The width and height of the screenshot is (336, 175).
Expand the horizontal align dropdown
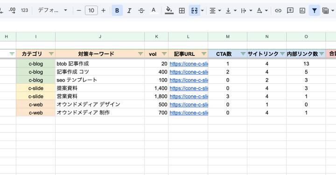click(x=219, y=10)
